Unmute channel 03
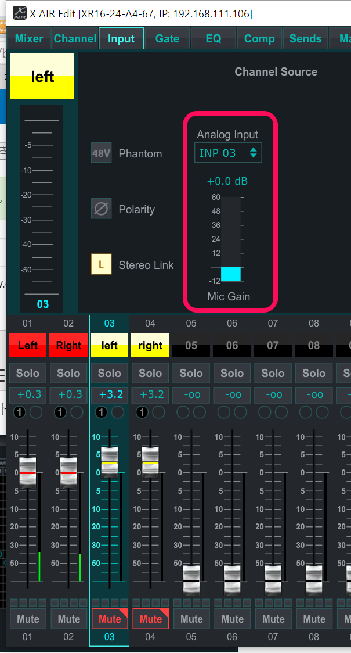 110,619
